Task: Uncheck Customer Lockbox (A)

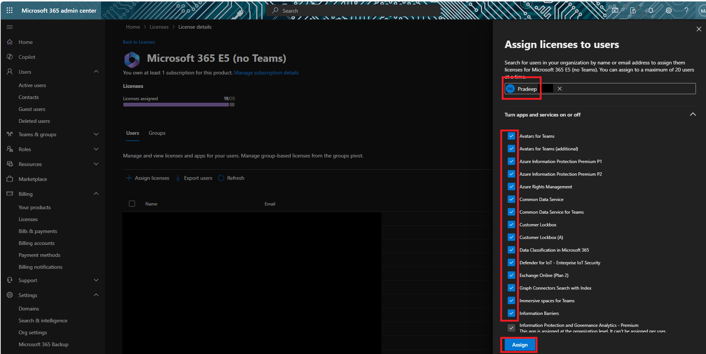Action: pos(511,237)
